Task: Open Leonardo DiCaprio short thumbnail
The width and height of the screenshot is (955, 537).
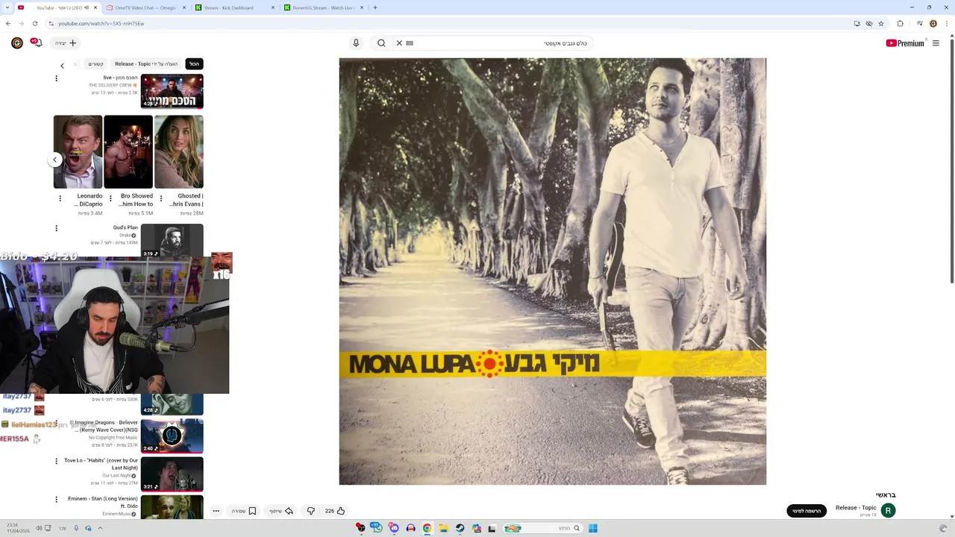Action: 78,151
